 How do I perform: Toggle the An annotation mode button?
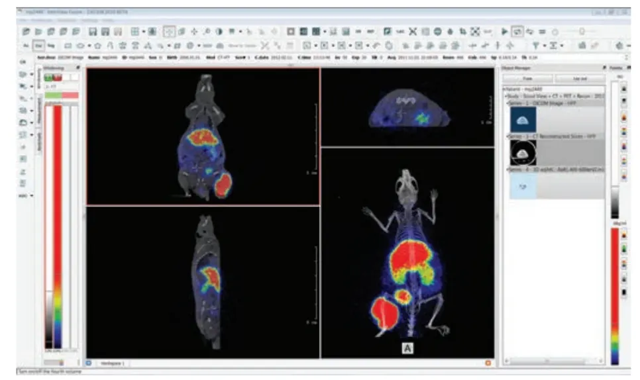tap(26, 46)
